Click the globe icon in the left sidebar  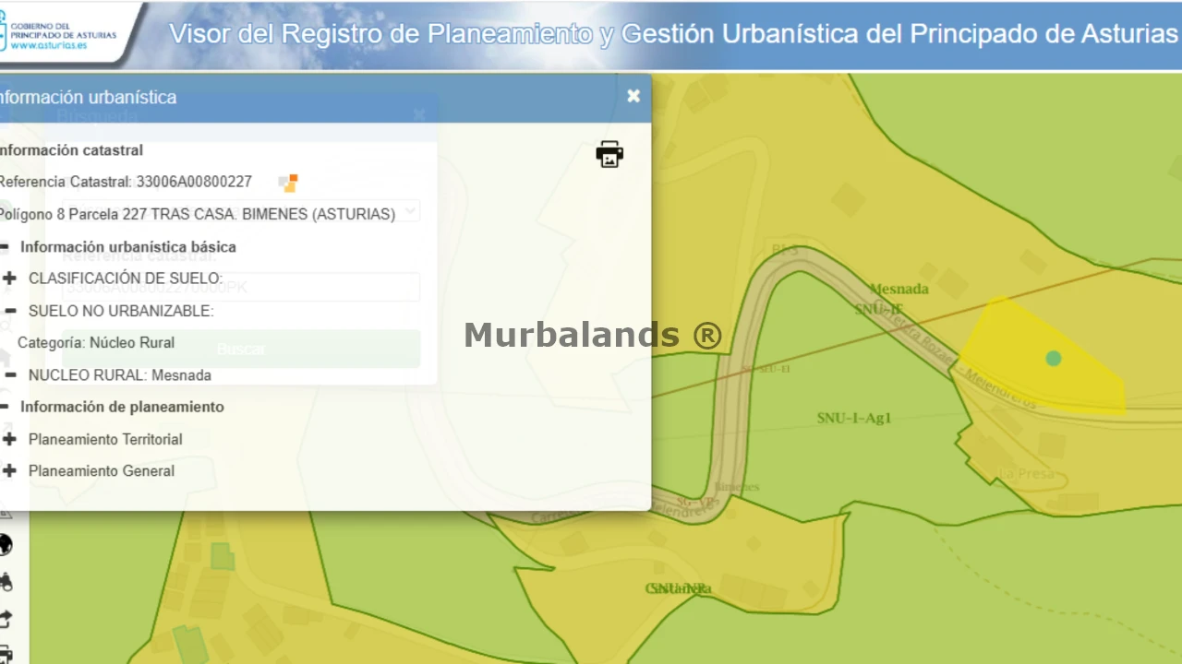(6, 545)
